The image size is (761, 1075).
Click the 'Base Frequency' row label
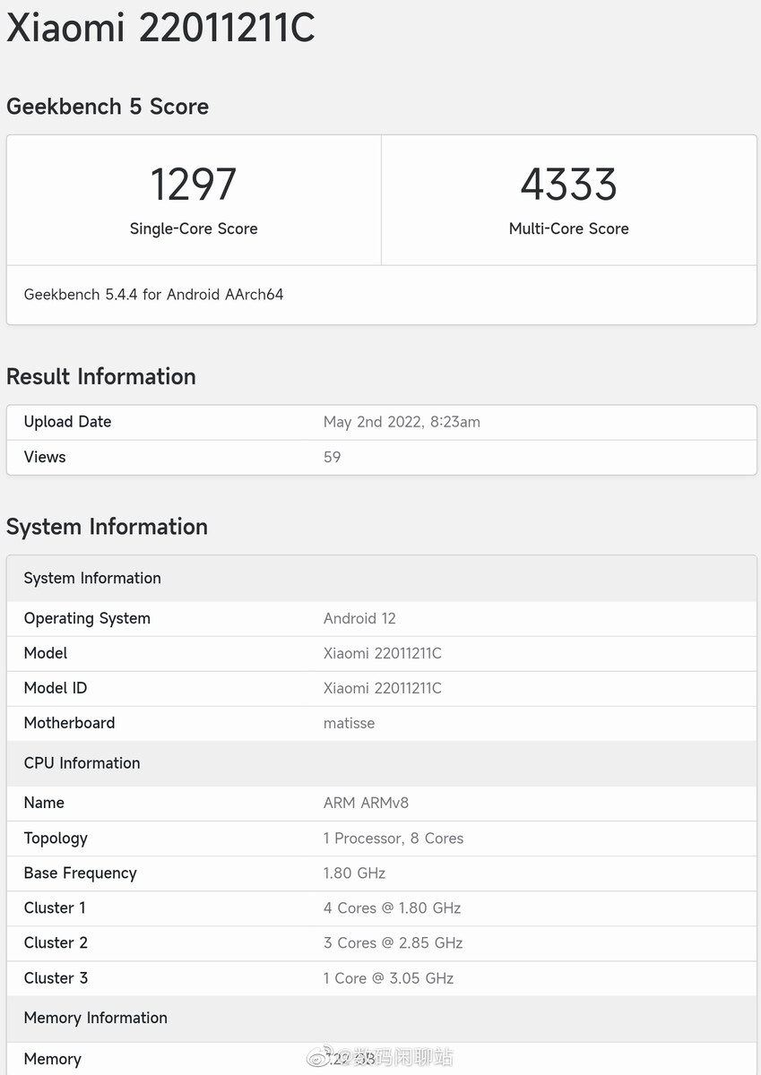point(81,873)
